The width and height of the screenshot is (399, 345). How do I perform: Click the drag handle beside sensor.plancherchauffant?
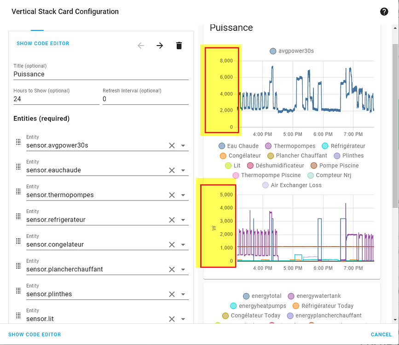[x=18, y=266]
